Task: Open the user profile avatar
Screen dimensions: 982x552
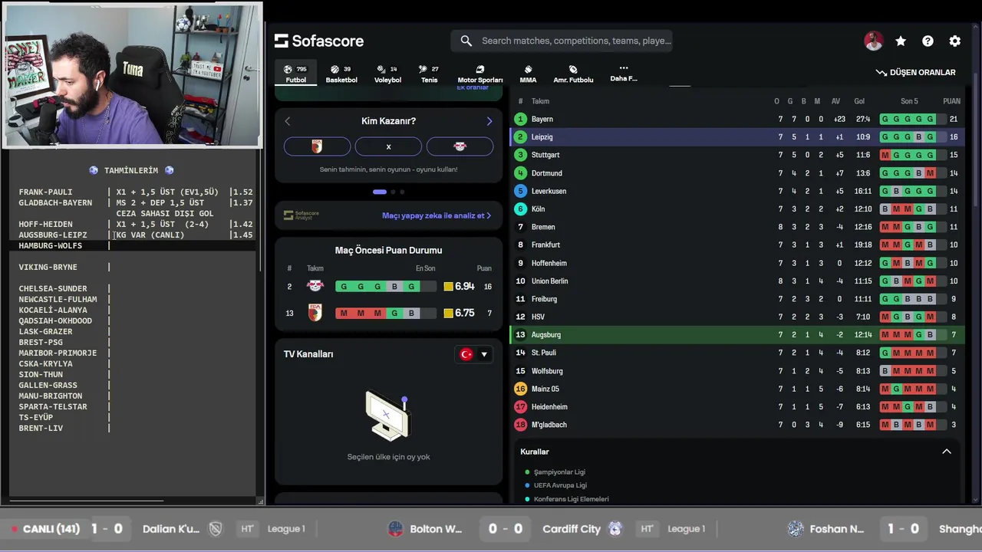Action: tap(874, 41)
